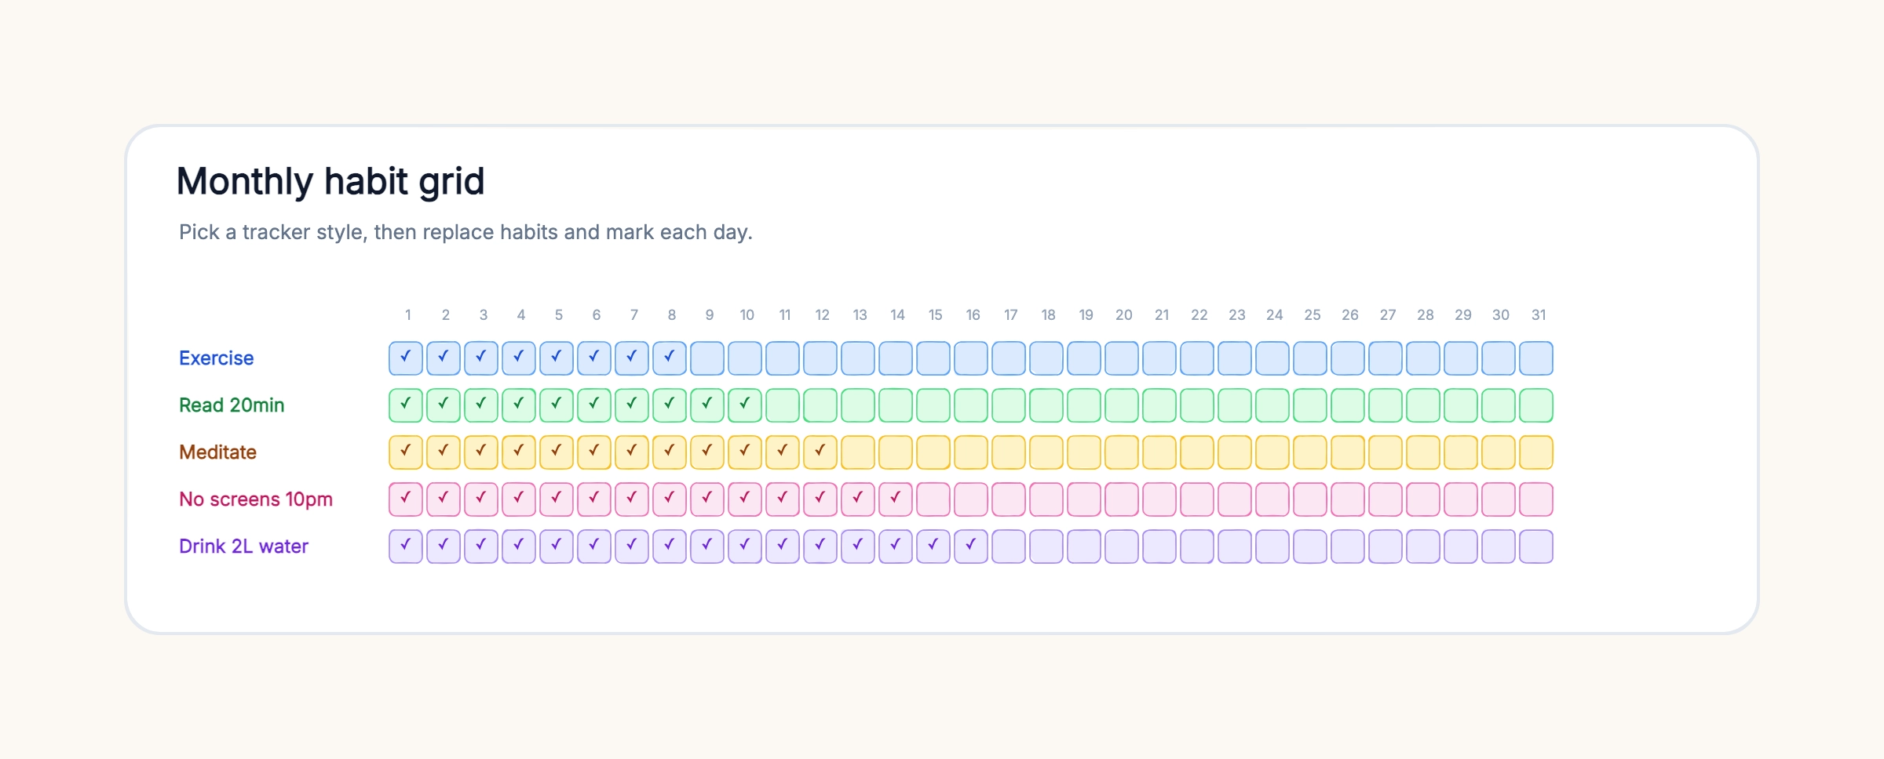Check Read 20min for day 11
Image resolution: width=1884 pixels, height=759 pixels.
[783, 405]
